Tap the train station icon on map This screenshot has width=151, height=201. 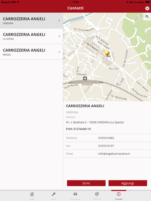coord(85,78)
